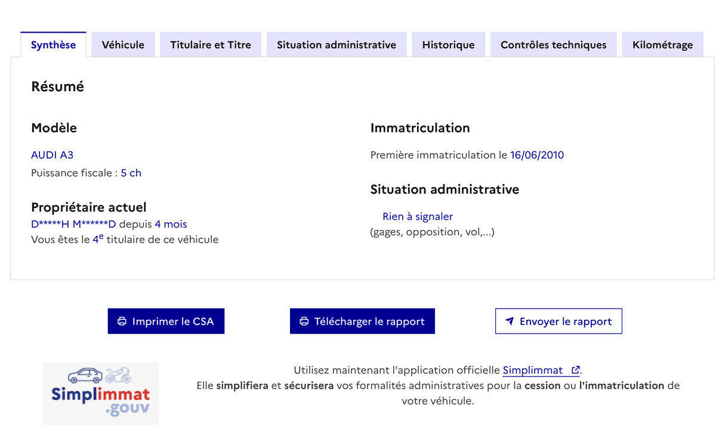Select the Situation administrative tab
The image size is (716, 429).
click(337, 45)
